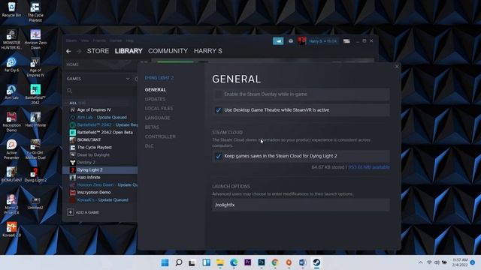Select GENERAL in properties sidebar
The width and height of the screenshot is (481, 270).
tap(156, 90)
